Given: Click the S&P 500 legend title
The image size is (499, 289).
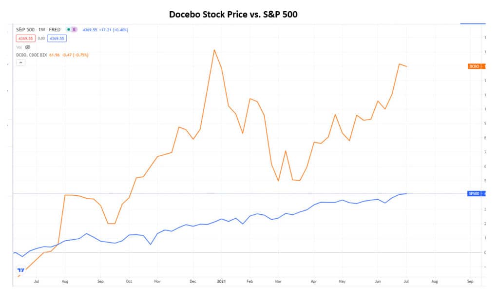Looking at the screenshot, I should point(24,30).
